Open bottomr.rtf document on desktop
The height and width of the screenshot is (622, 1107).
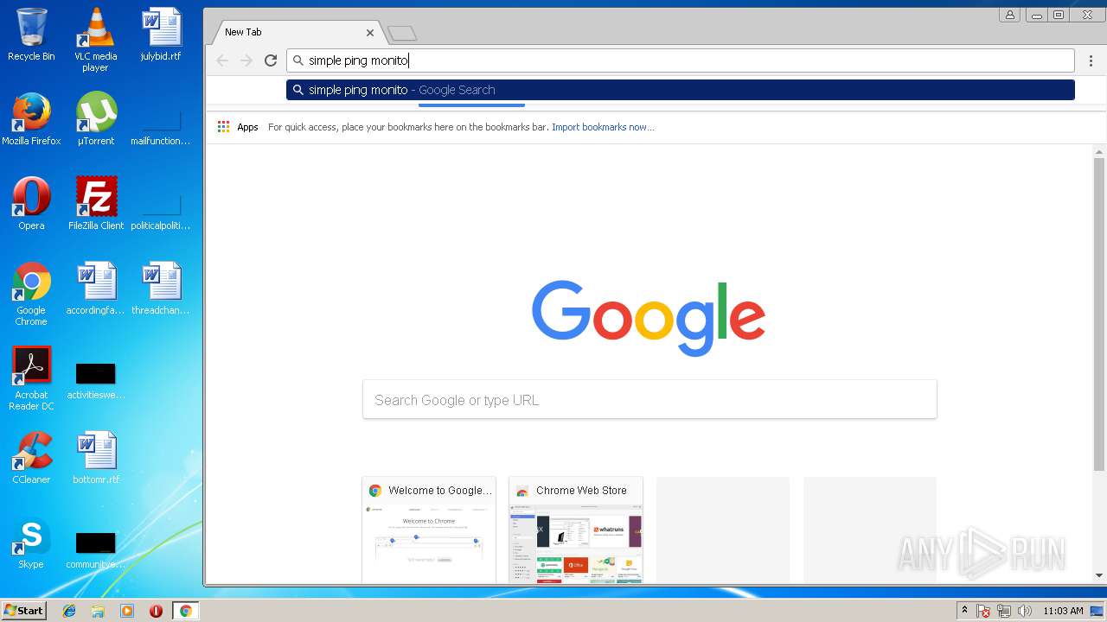point(95,457)
